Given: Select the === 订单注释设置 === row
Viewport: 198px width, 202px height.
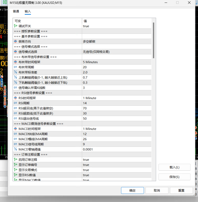Looking at the screenshot, I should [82, 155].
